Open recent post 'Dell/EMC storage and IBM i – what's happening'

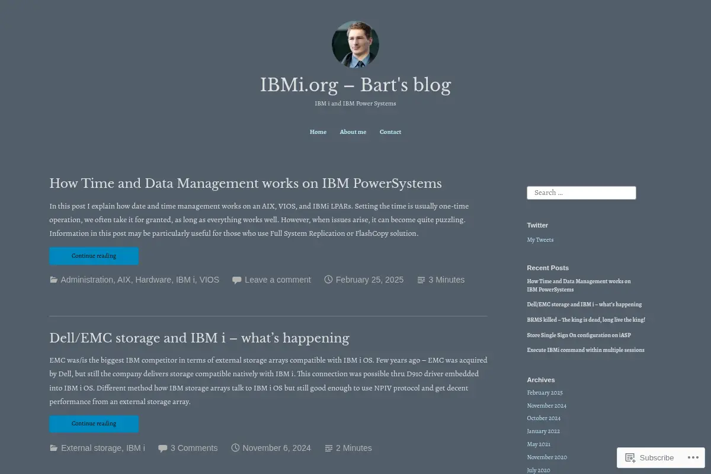coord(584,305)
